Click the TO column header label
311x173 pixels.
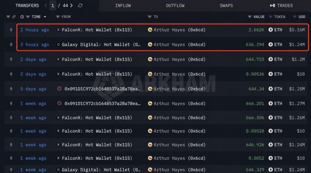(x=156, y=17)
